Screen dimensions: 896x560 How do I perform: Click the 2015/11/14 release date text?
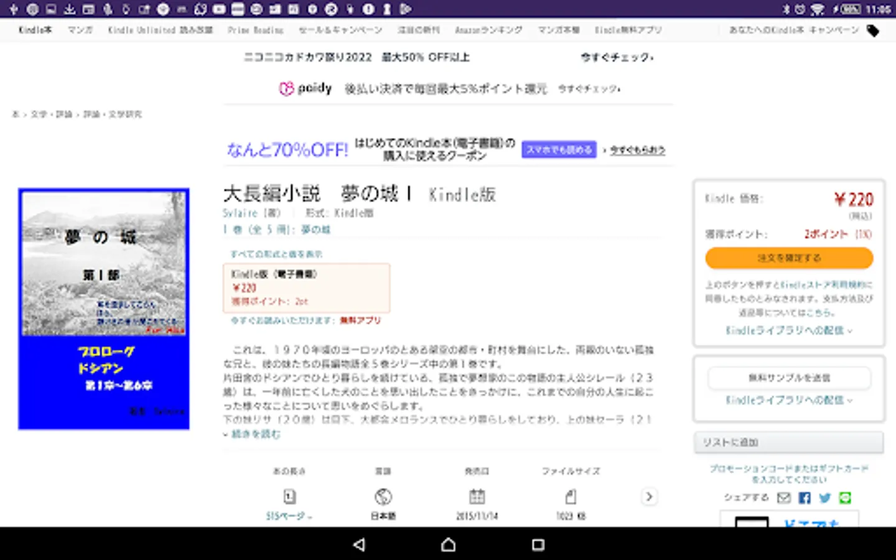(x=477, y=516)
